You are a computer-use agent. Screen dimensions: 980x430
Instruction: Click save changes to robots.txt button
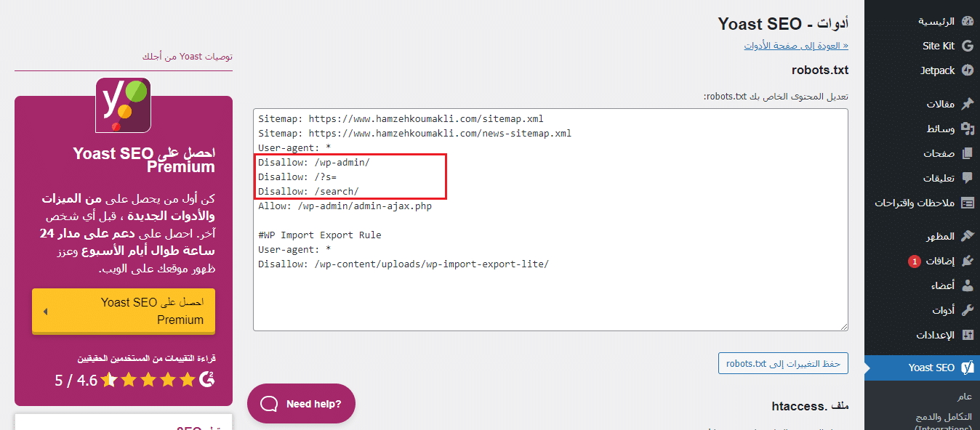tap(783, 363)
